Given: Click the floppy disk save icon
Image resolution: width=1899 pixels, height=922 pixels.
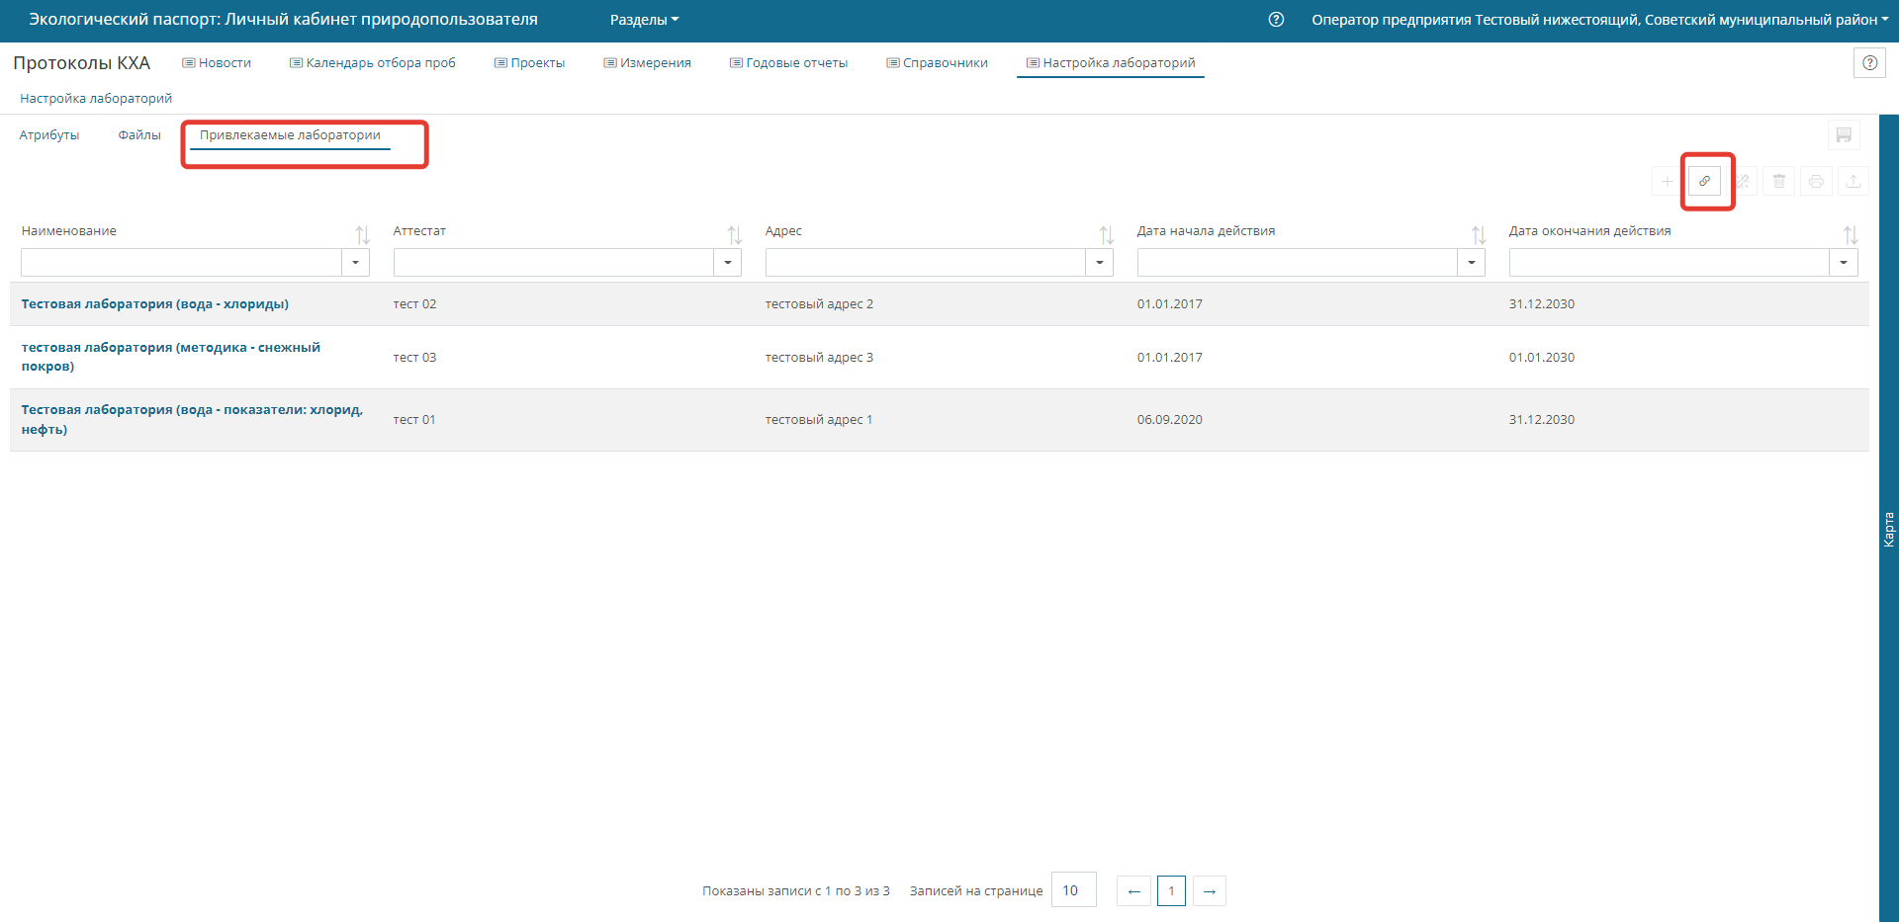Looking at the screenshot, I should 1844,135.
